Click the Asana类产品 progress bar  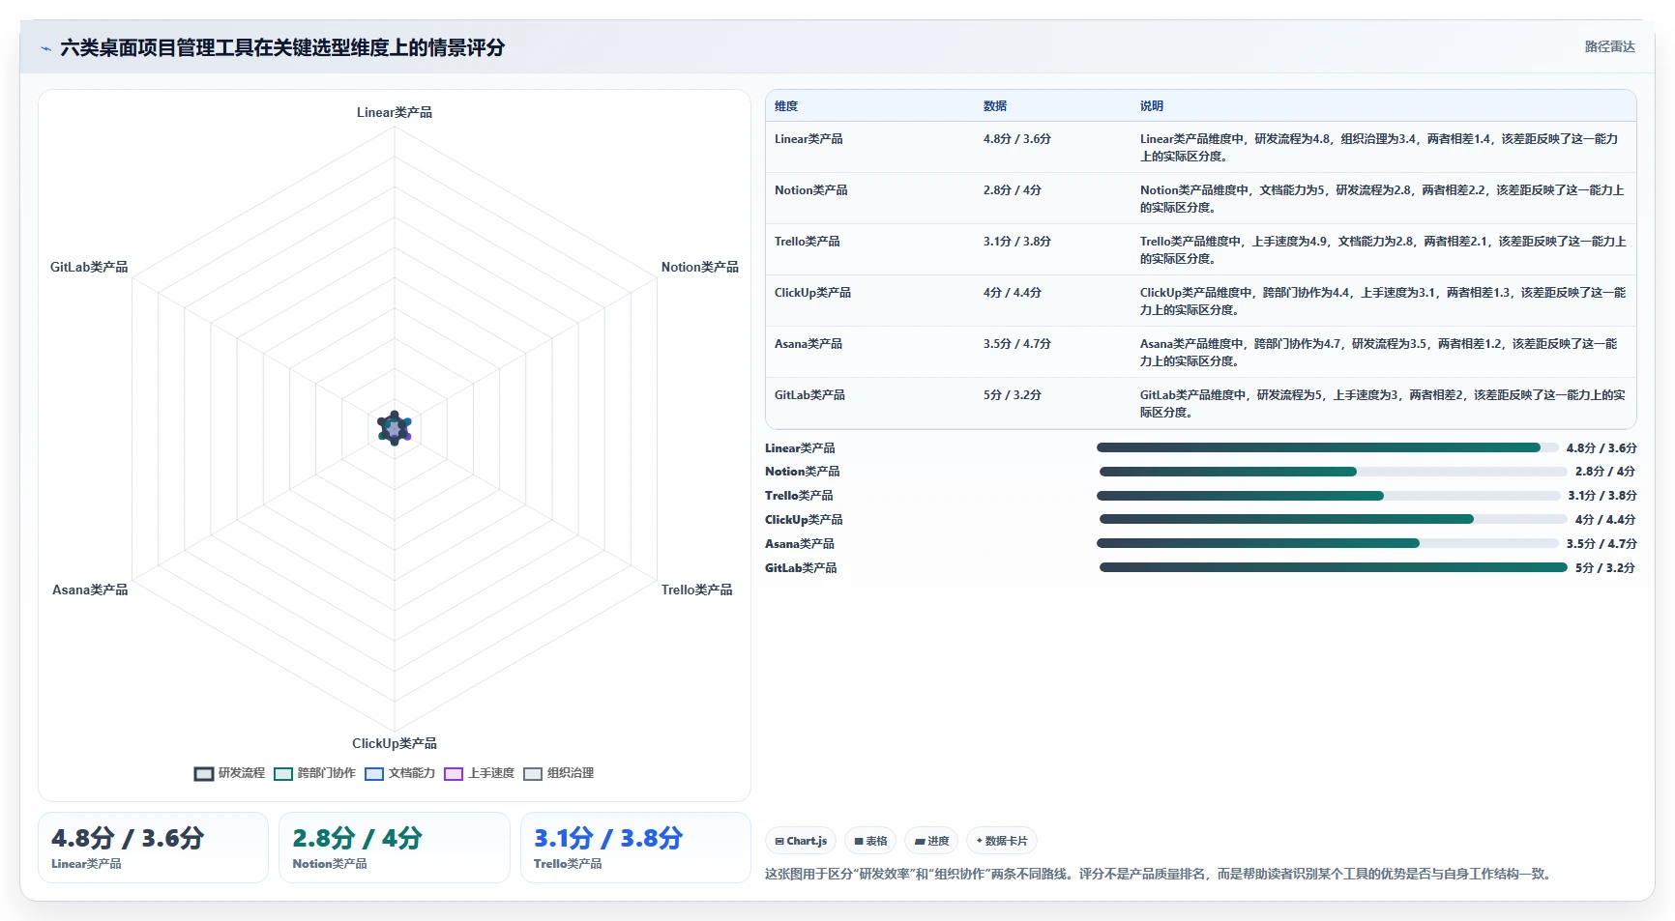[x=1327, y=543]
